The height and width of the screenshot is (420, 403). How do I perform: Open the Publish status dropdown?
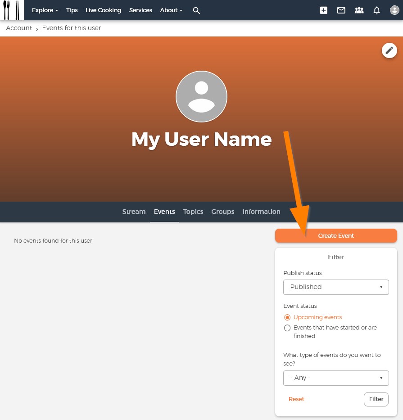pyautogui.click(x=336, y=287)
